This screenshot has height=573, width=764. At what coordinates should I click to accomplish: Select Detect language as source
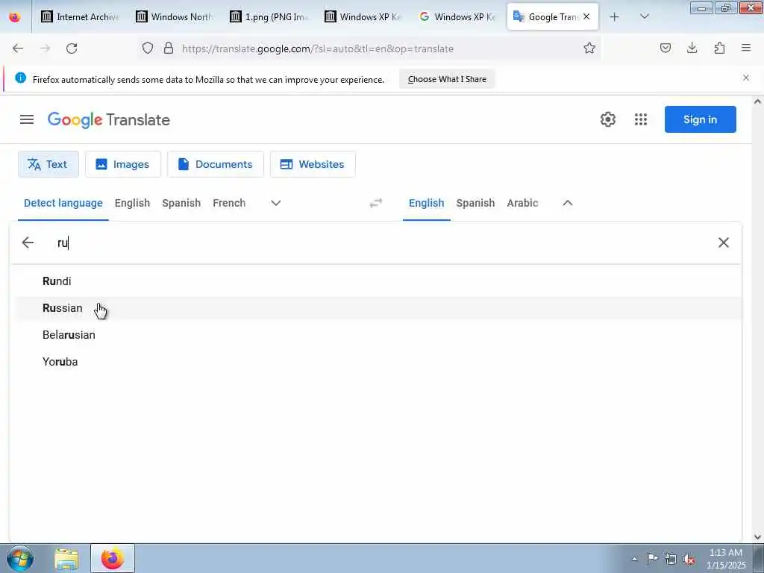pos(63,203)
